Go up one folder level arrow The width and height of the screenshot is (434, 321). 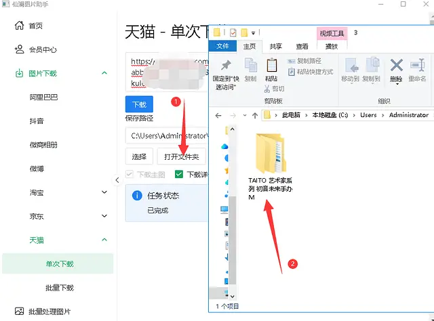tap(255, 115)
